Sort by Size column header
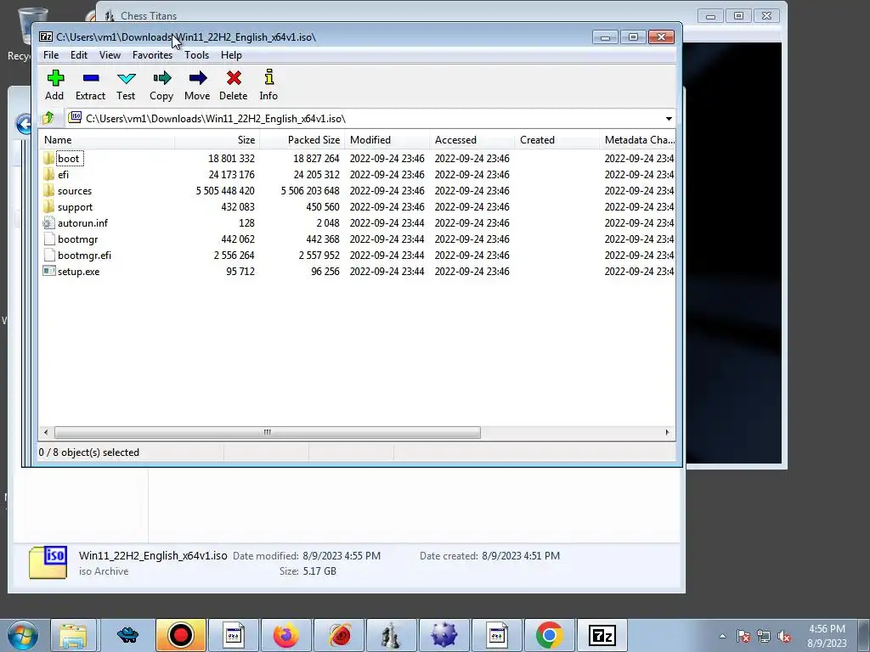This screenshot has width=870, height=652. coord(217,140)
